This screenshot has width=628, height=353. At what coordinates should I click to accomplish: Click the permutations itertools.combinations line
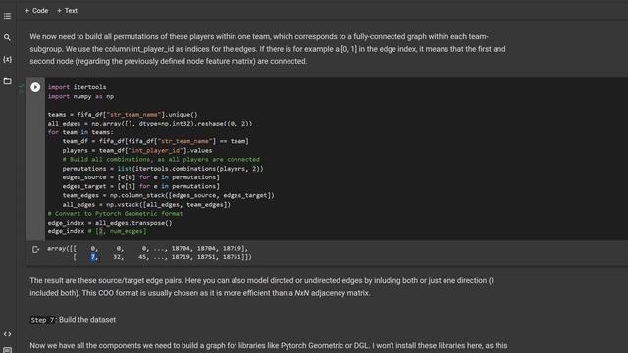[163, 169]
